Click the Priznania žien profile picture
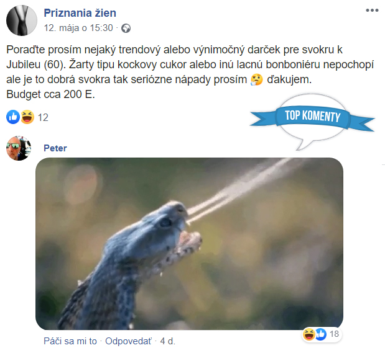Image resolution: width=385 pixels, height=348 pixels. [x=22, y=20]
